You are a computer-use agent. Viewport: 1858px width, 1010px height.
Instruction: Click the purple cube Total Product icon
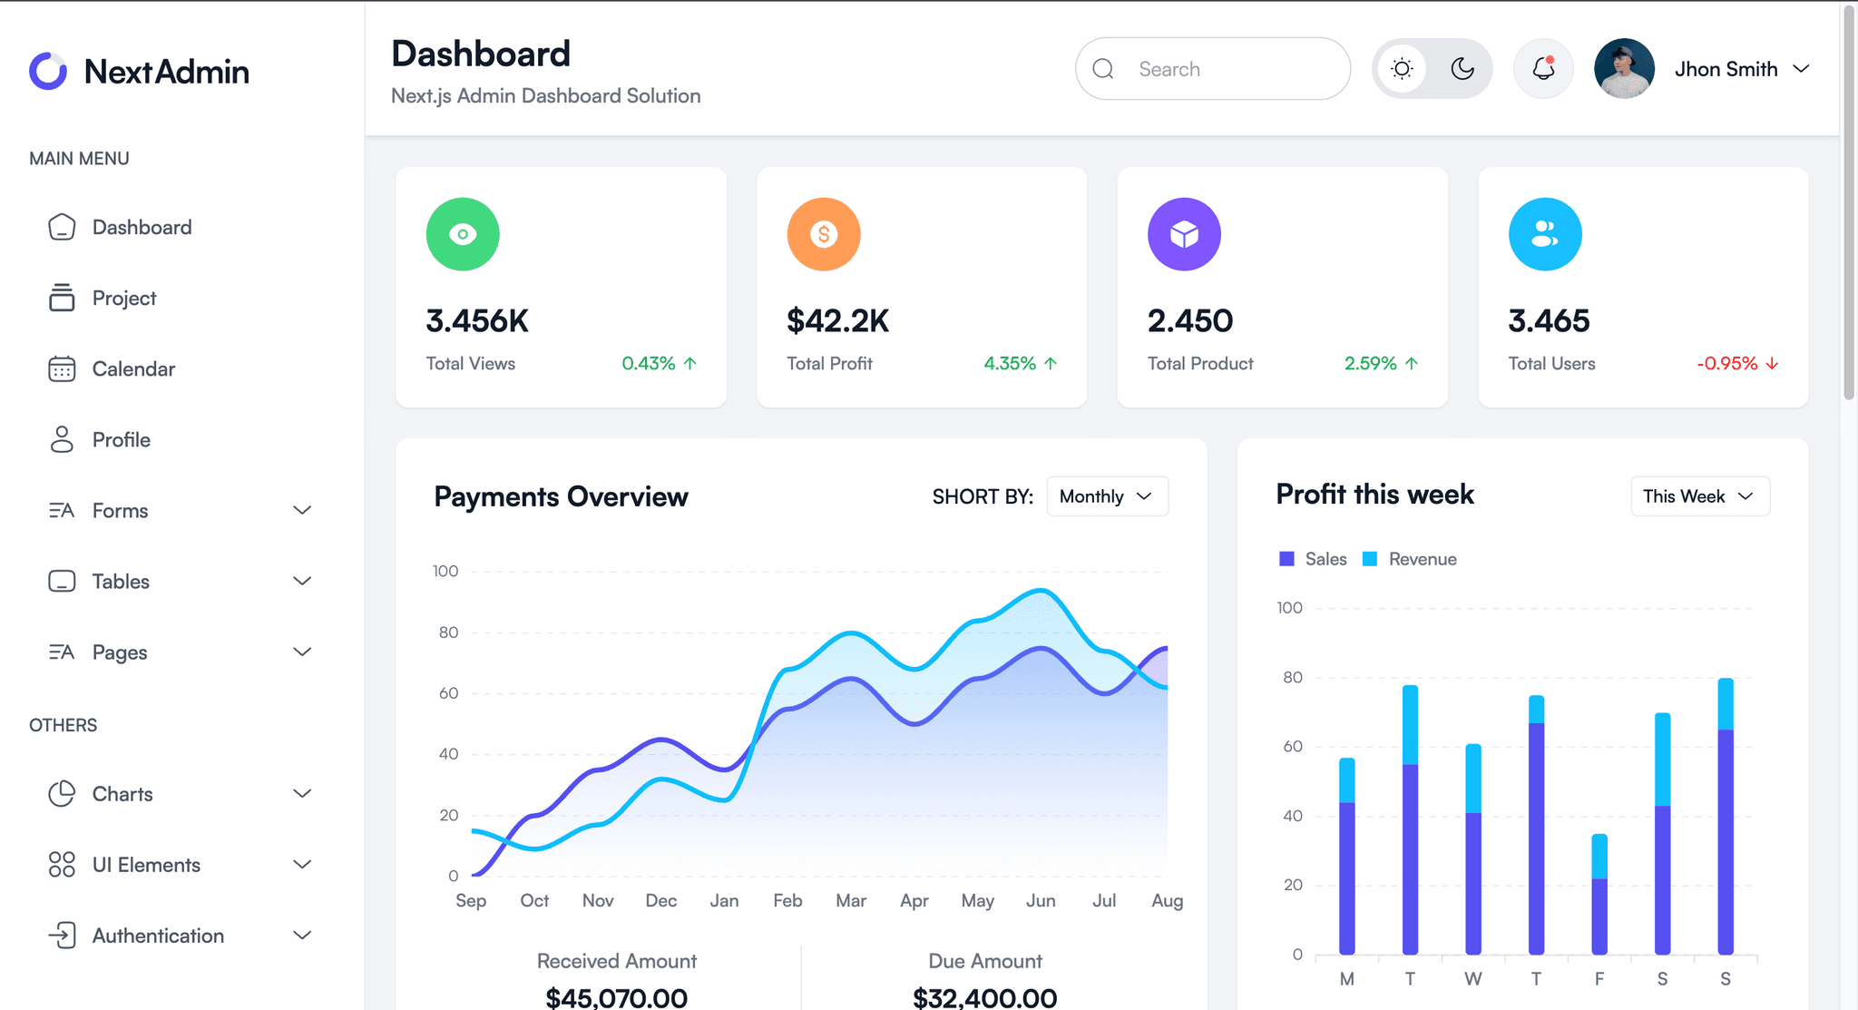(1184, 234)
